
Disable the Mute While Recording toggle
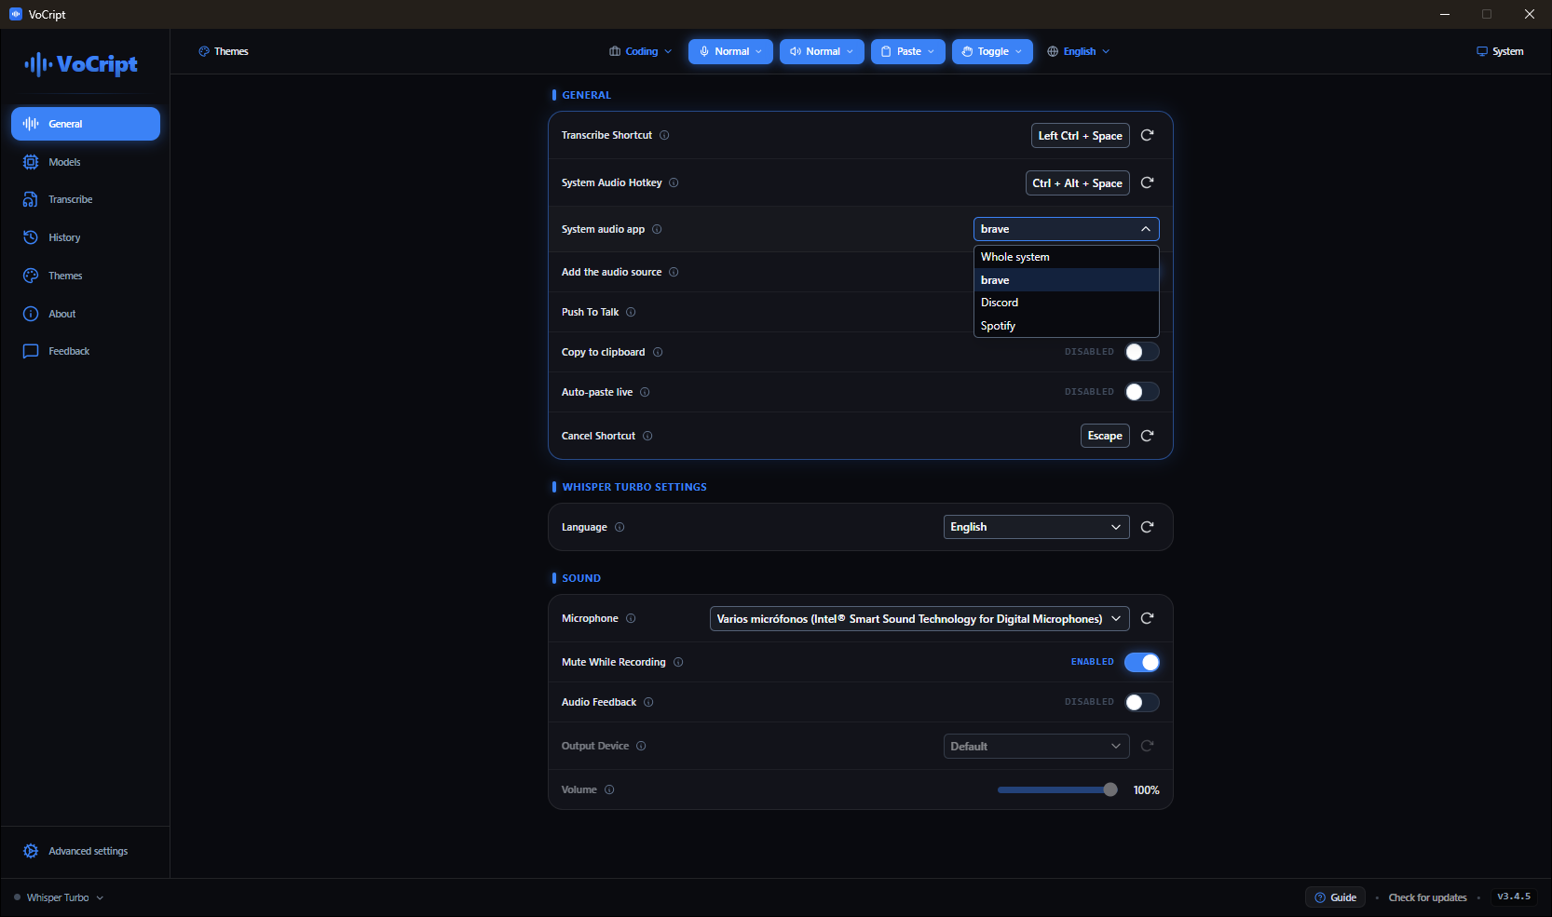1142,662
